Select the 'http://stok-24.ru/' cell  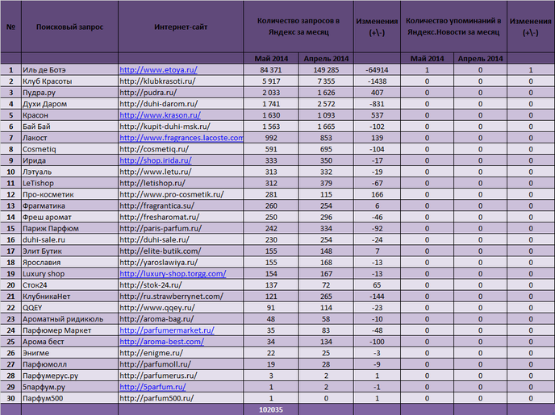181,285
